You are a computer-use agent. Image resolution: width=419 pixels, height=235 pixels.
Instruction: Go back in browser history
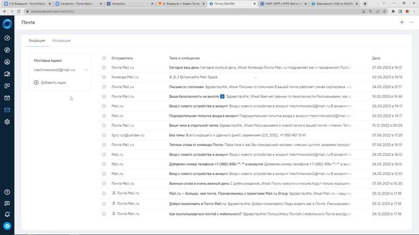click(5, 12)
